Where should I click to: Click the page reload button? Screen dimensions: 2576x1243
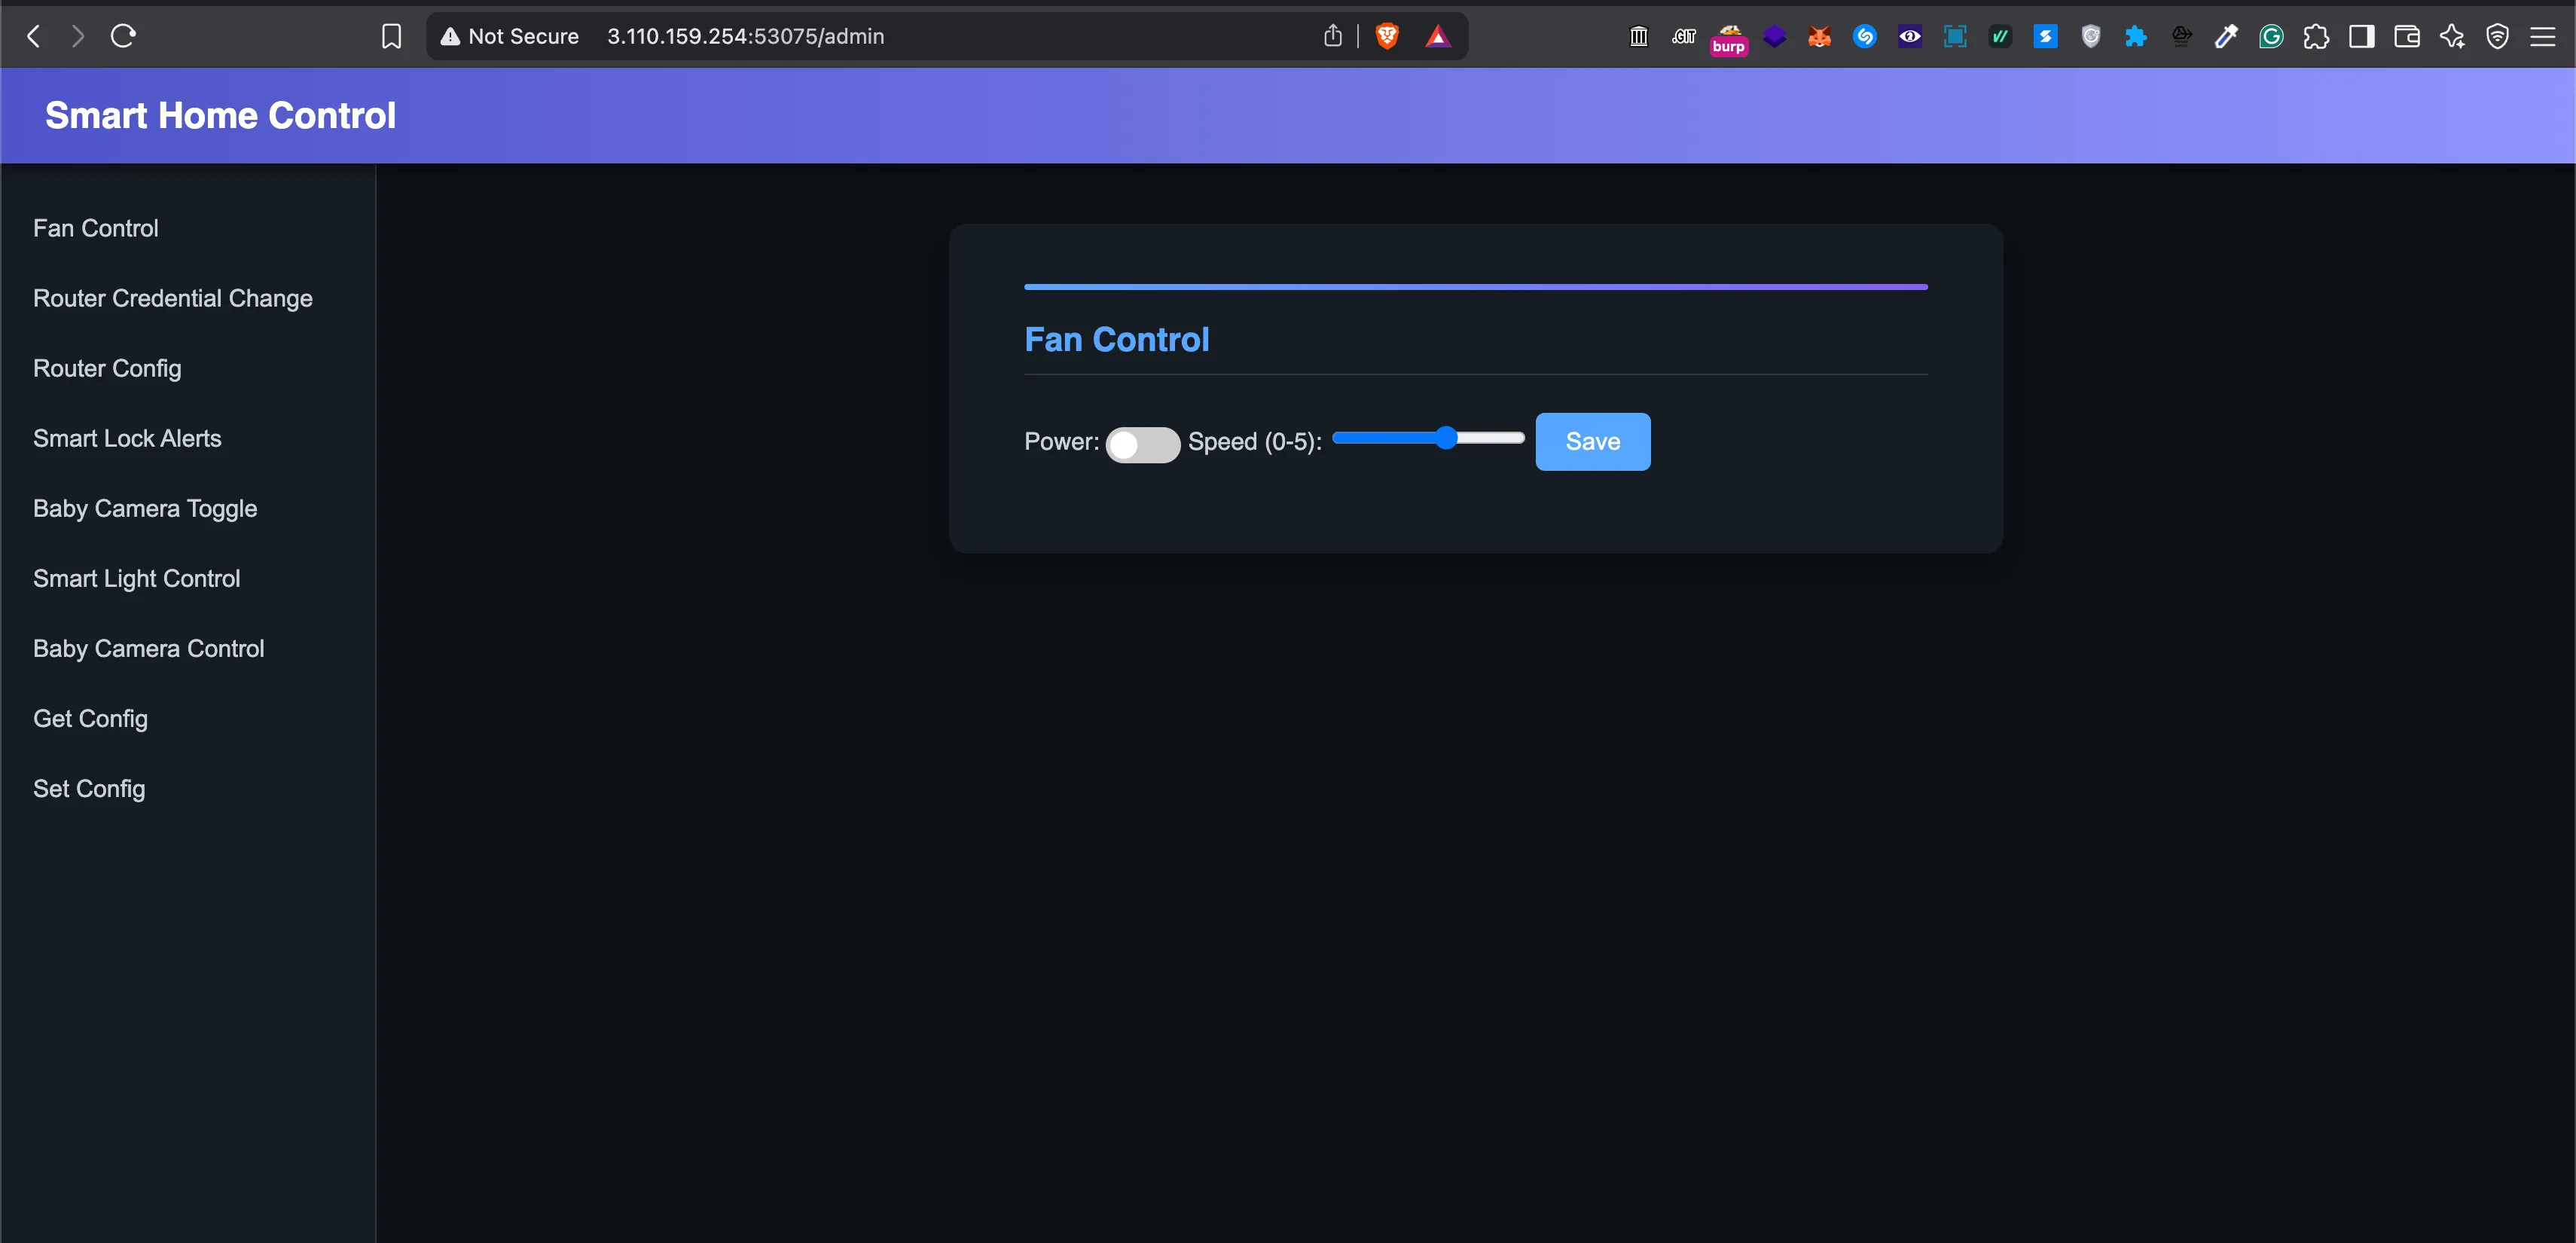(123, 36)
